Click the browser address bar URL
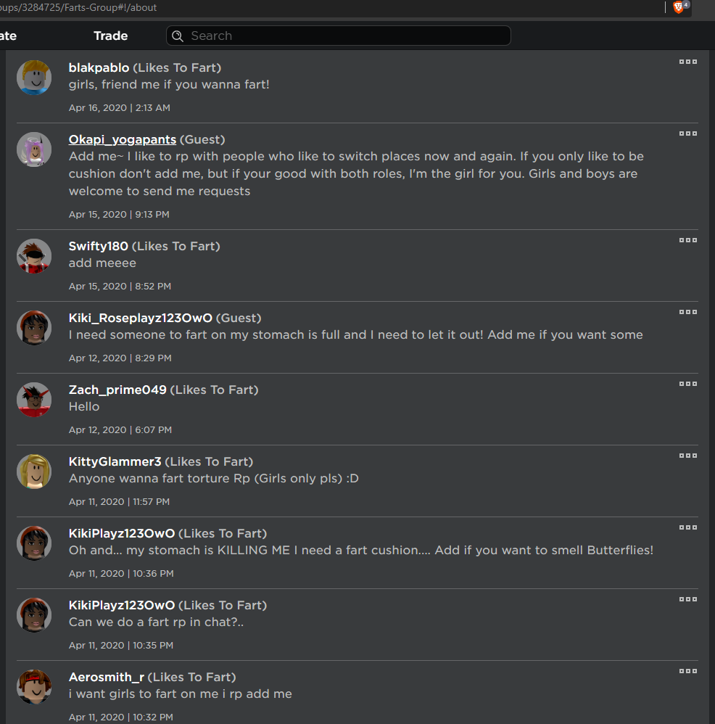 pyautogui.click(x=80, y=7)
